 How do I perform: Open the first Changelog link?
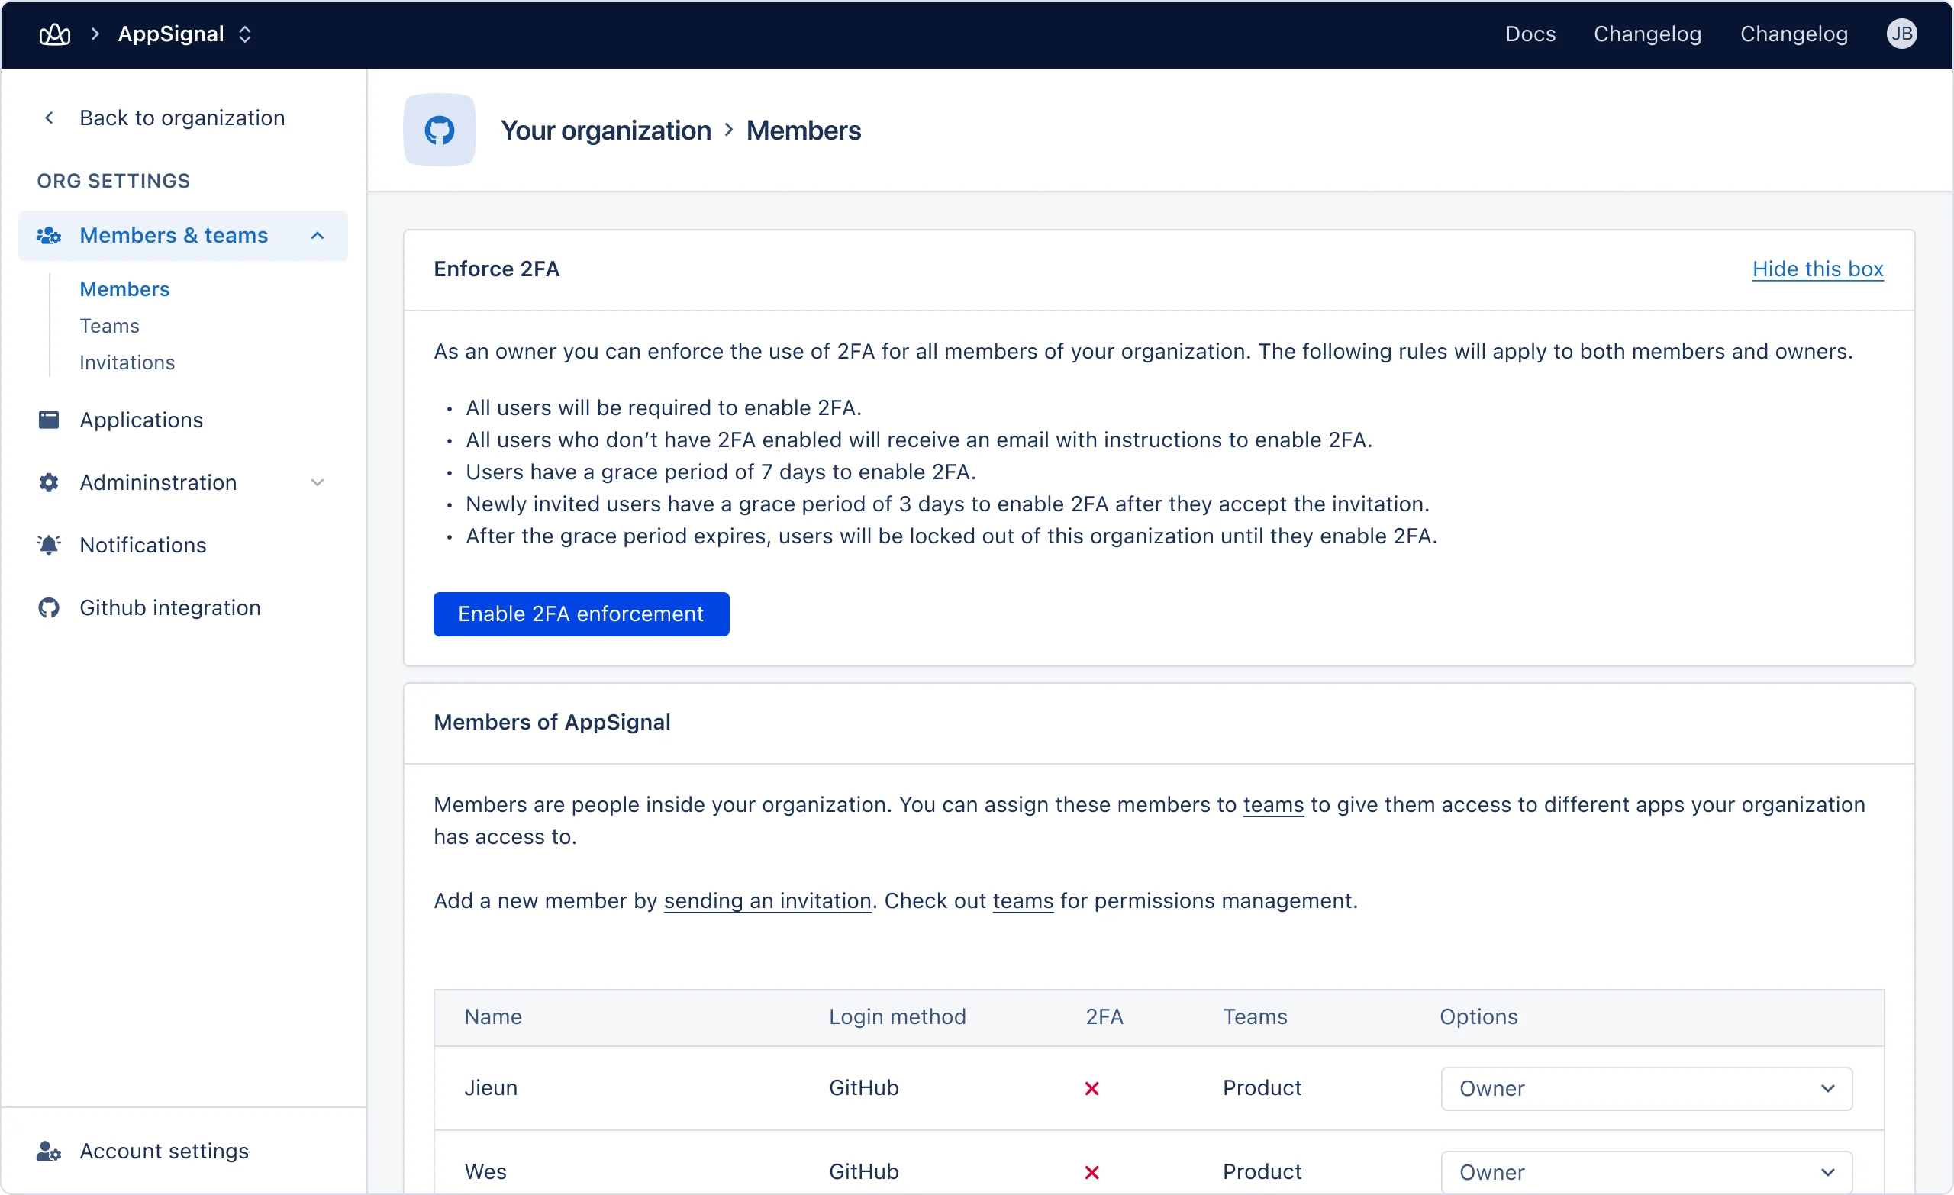tap(1647, 34)
